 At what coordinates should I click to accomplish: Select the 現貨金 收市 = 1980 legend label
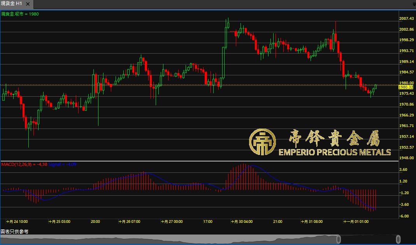pyautogui.click(x=20, y=14)
